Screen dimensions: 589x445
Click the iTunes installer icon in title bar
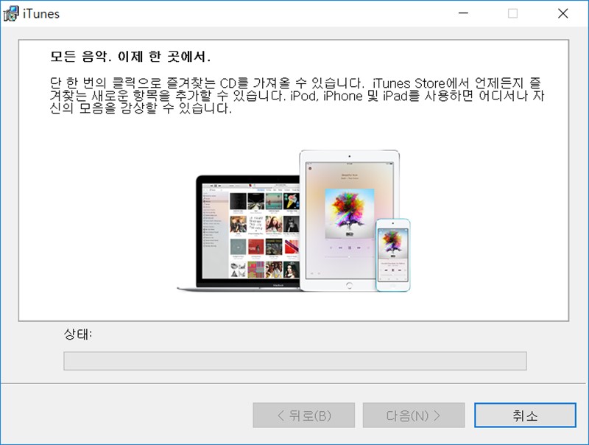coord(11,13)
